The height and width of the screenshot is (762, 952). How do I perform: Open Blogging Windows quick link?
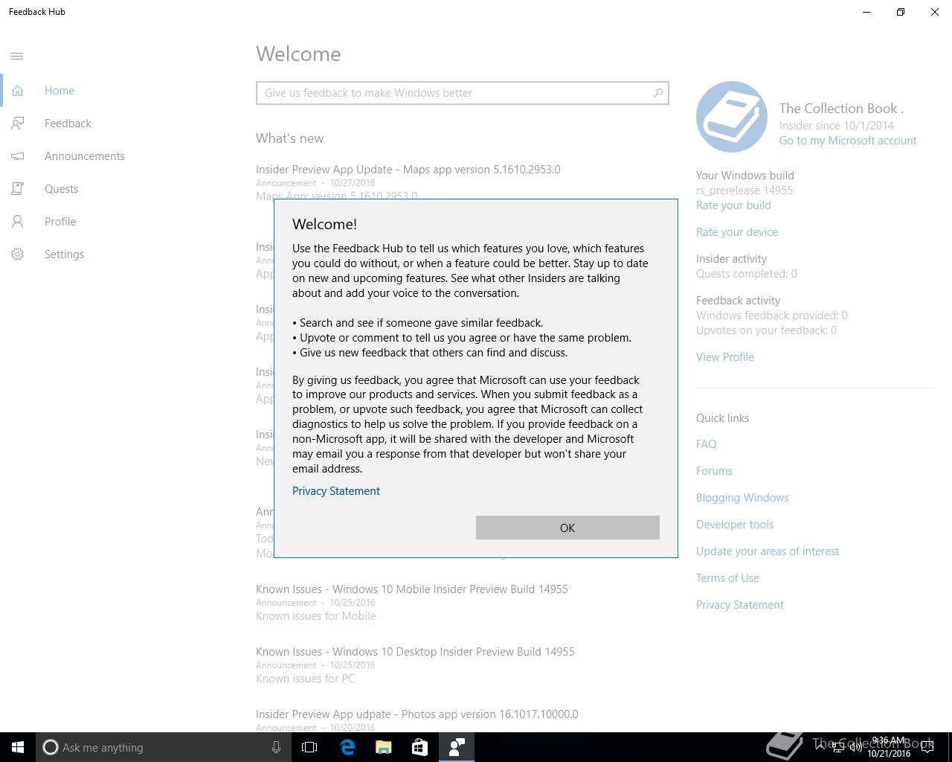[x=742, y=498]
